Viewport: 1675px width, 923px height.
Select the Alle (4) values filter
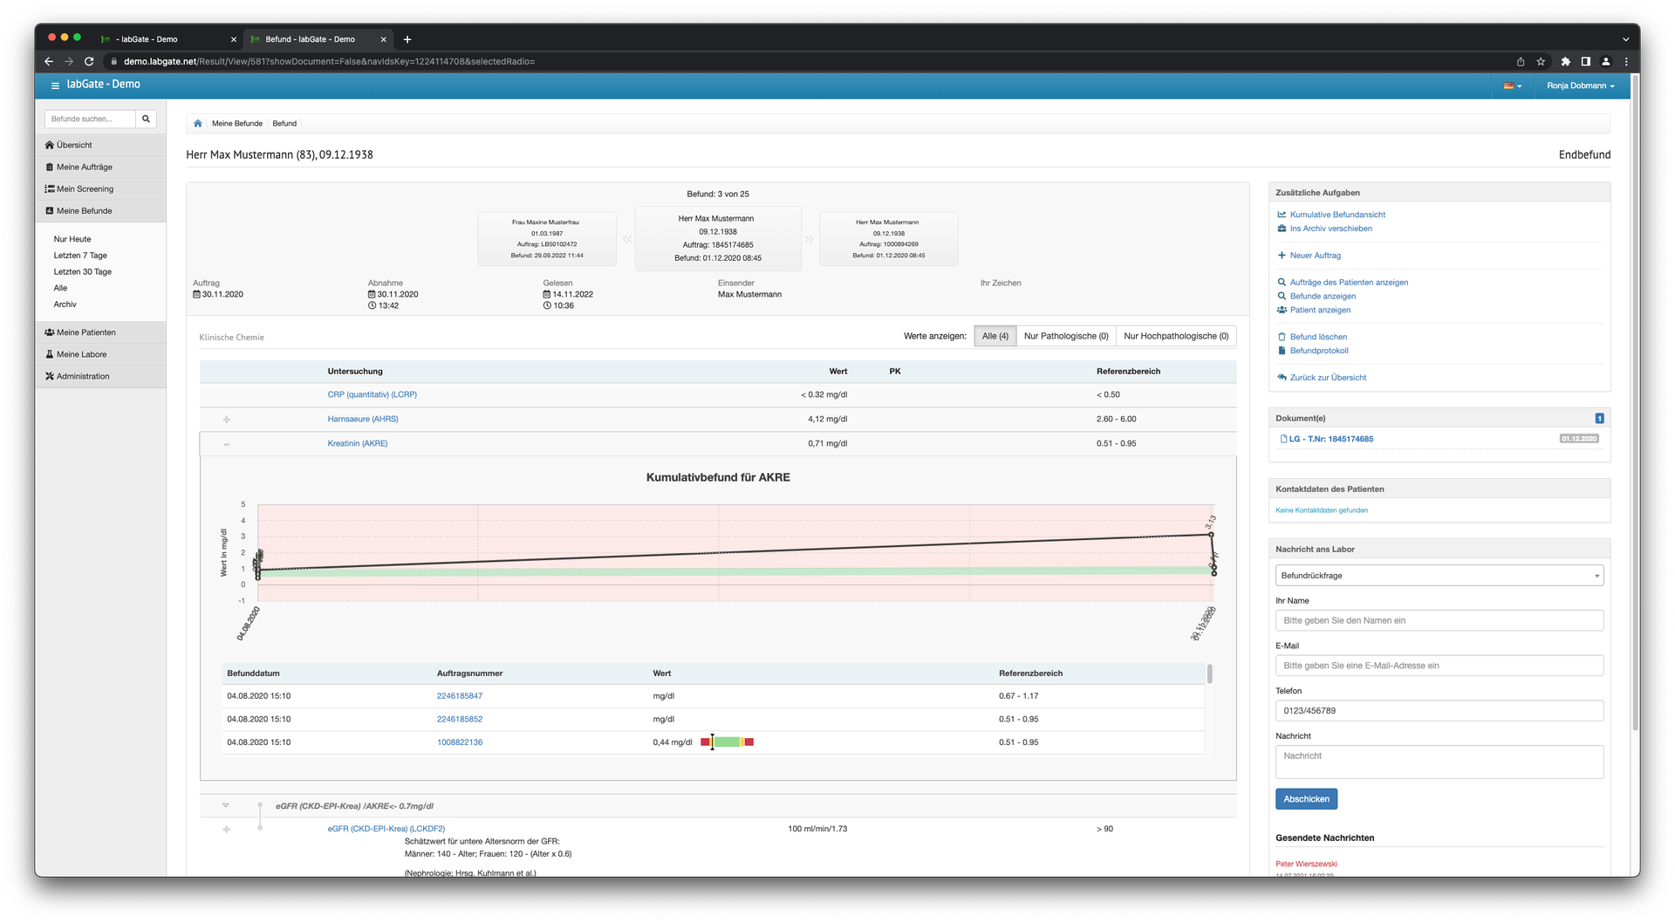[995, 336]
